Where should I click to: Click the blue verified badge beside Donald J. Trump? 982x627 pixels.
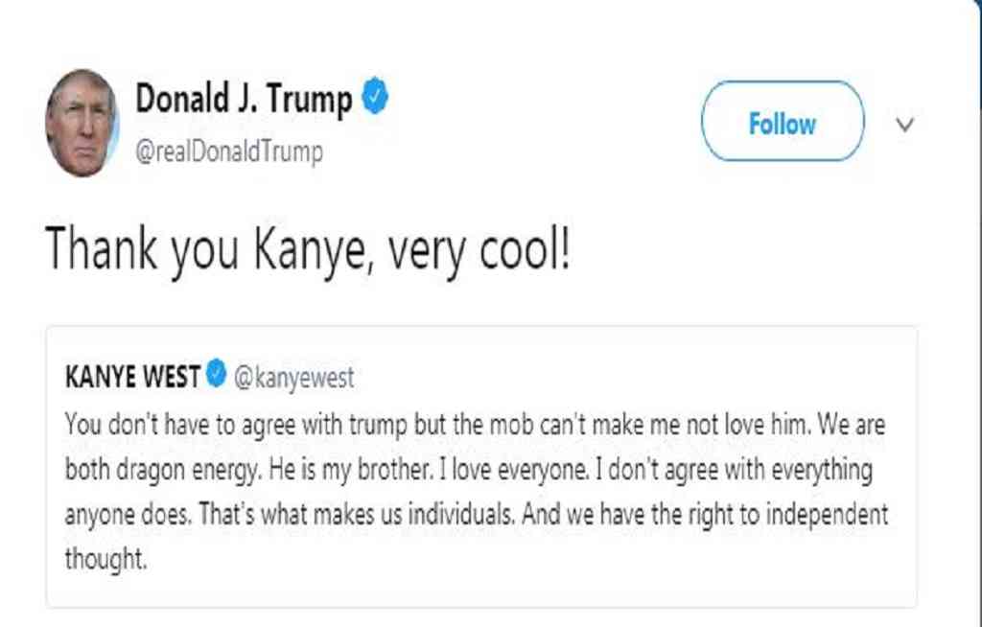pos(374,99)
